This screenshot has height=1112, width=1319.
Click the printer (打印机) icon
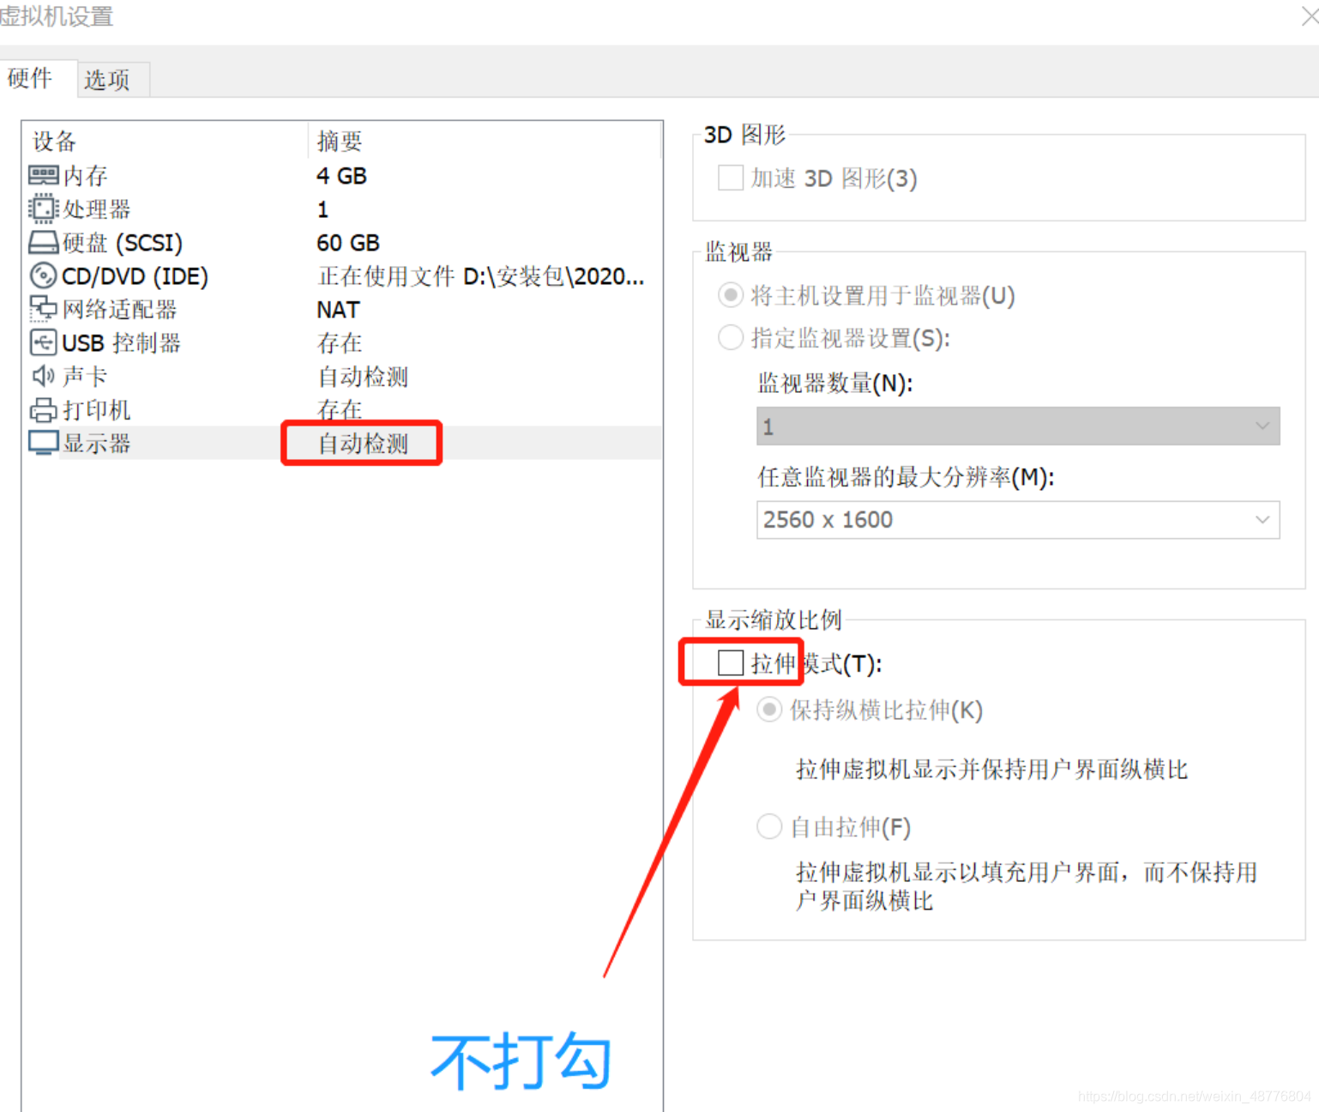coord(43,410)
